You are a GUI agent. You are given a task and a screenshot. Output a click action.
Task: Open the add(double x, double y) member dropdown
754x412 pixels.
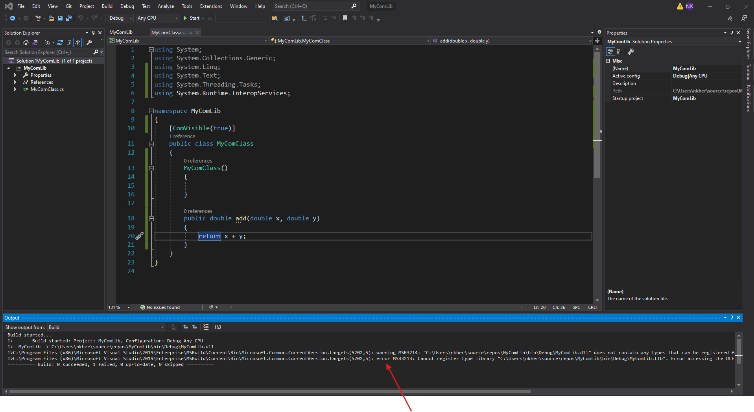click(x=512, y=41)
